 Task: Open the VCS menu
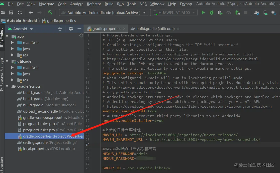pos(143,4)
